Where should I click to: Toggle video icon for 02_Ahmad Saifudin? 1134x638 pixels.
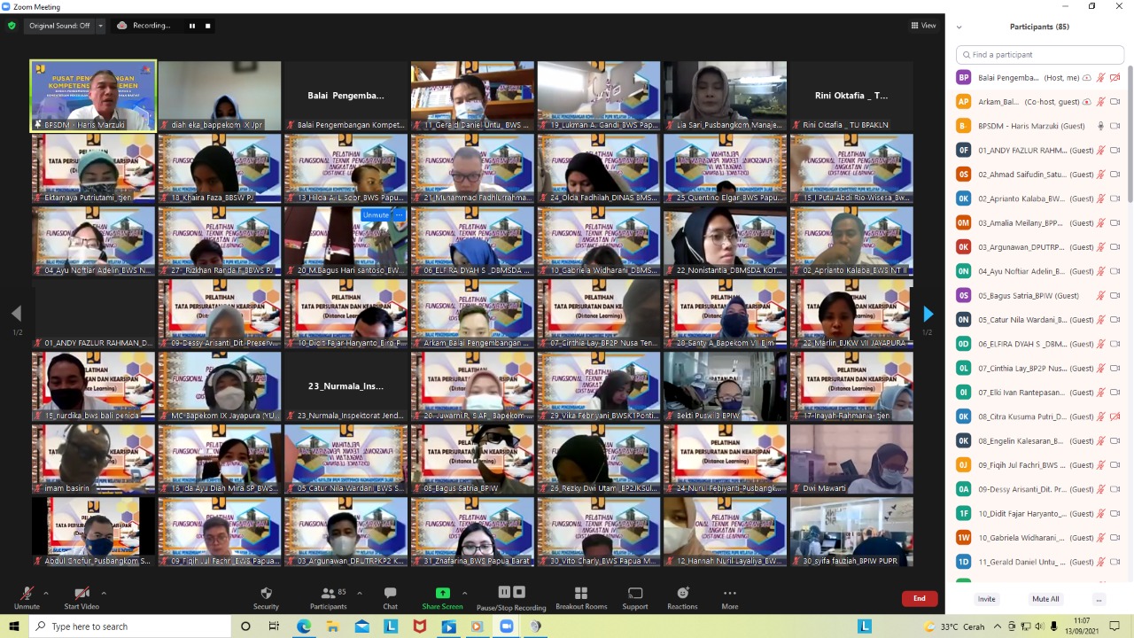[x=1115, y=175]
